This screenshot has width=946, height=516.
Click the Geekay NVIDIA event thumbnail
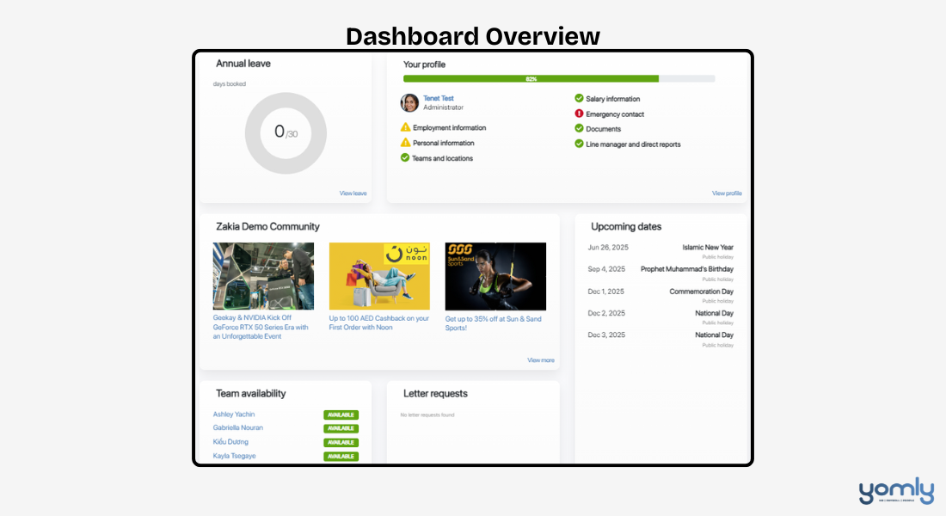click(263, 276)
